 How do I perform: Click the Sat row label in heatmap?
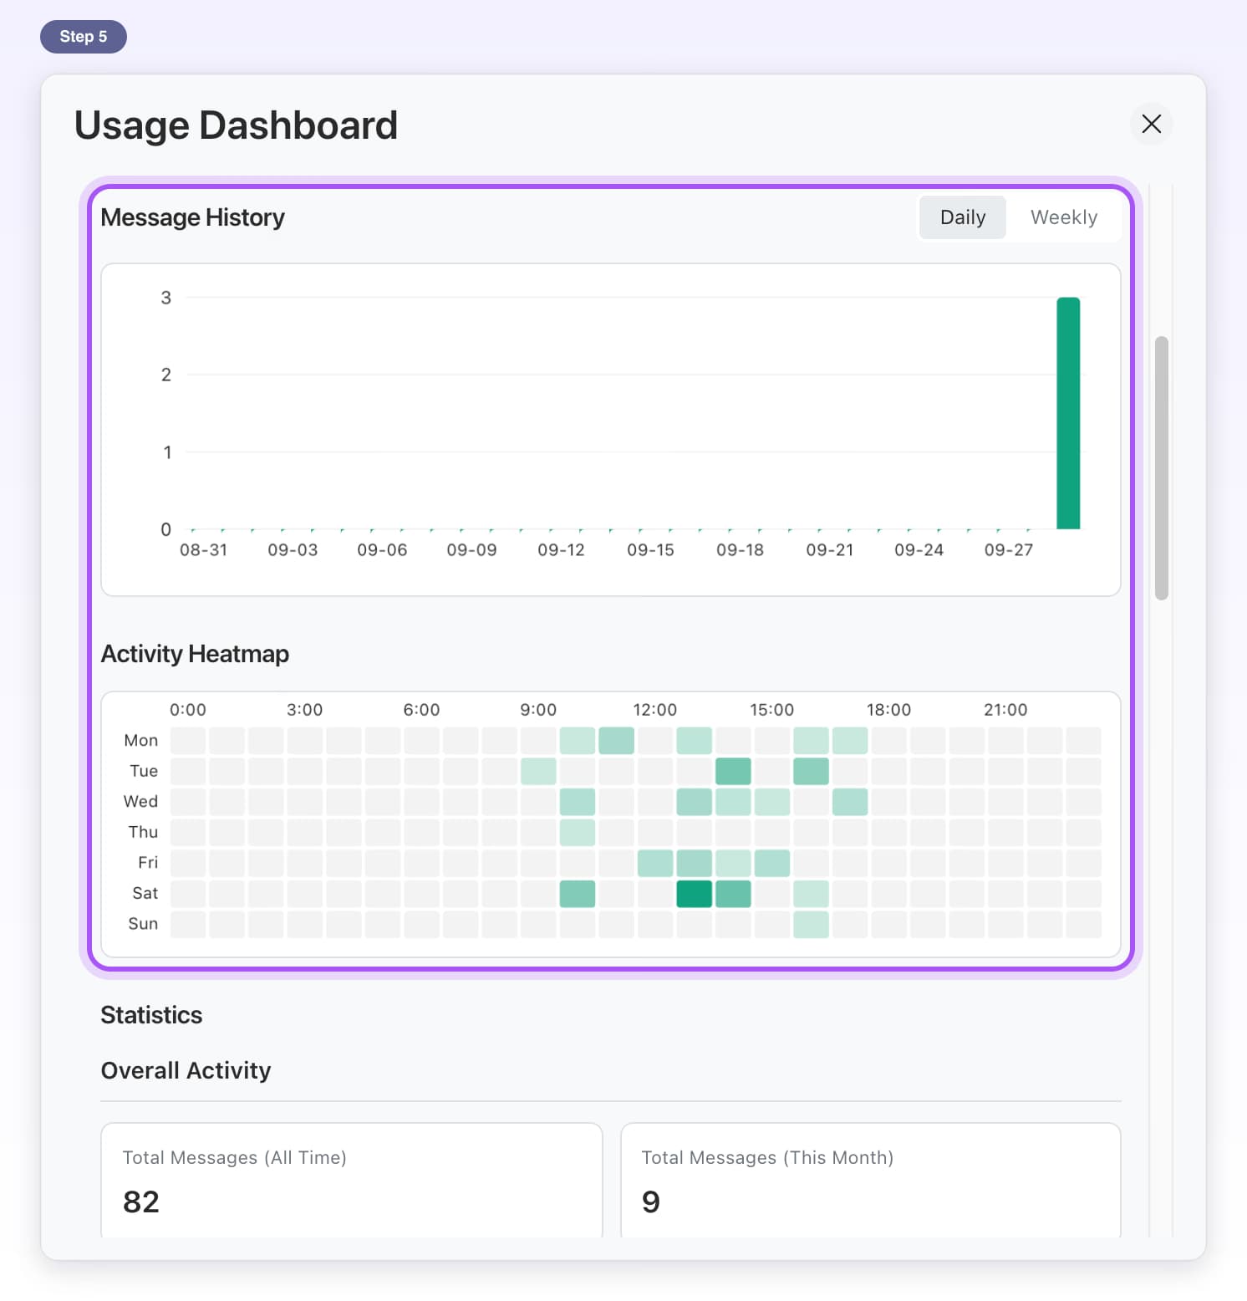tap(145, 894)
